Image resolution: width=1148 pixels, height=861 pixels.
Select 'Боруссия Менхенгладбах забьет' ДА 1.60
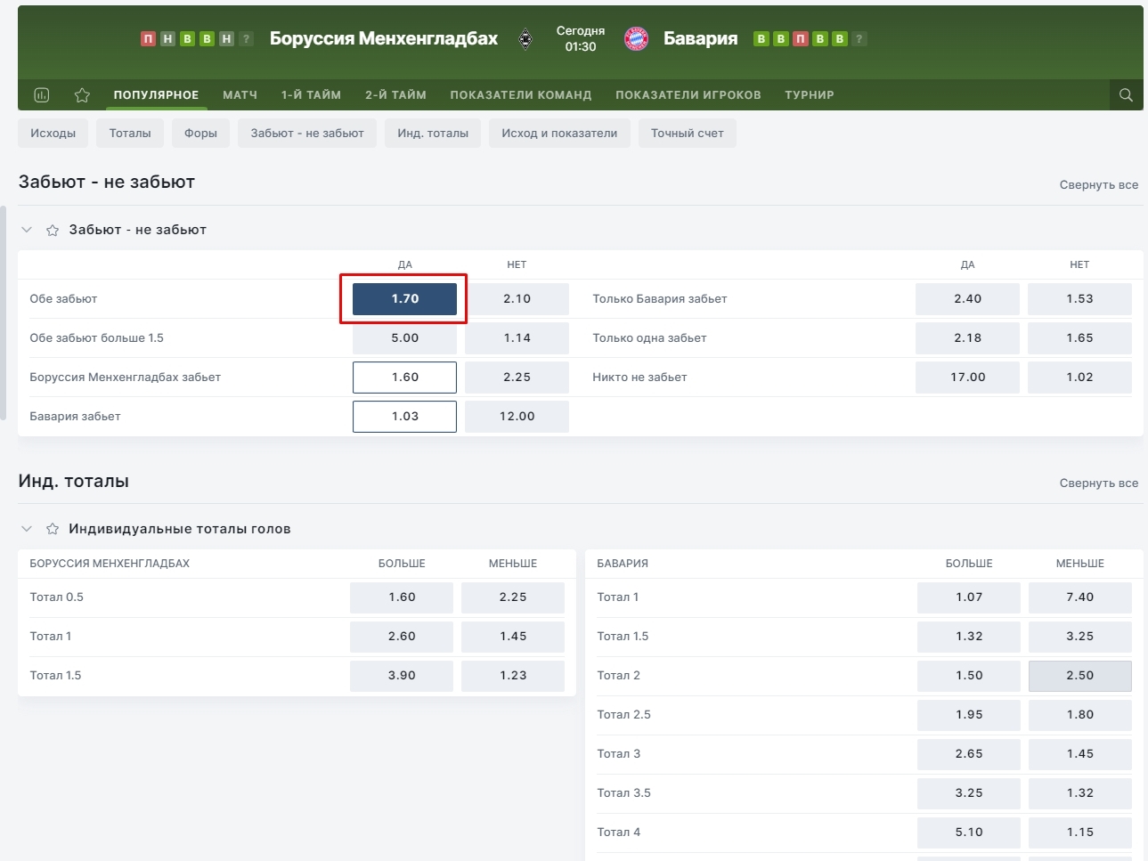[404, 378]
